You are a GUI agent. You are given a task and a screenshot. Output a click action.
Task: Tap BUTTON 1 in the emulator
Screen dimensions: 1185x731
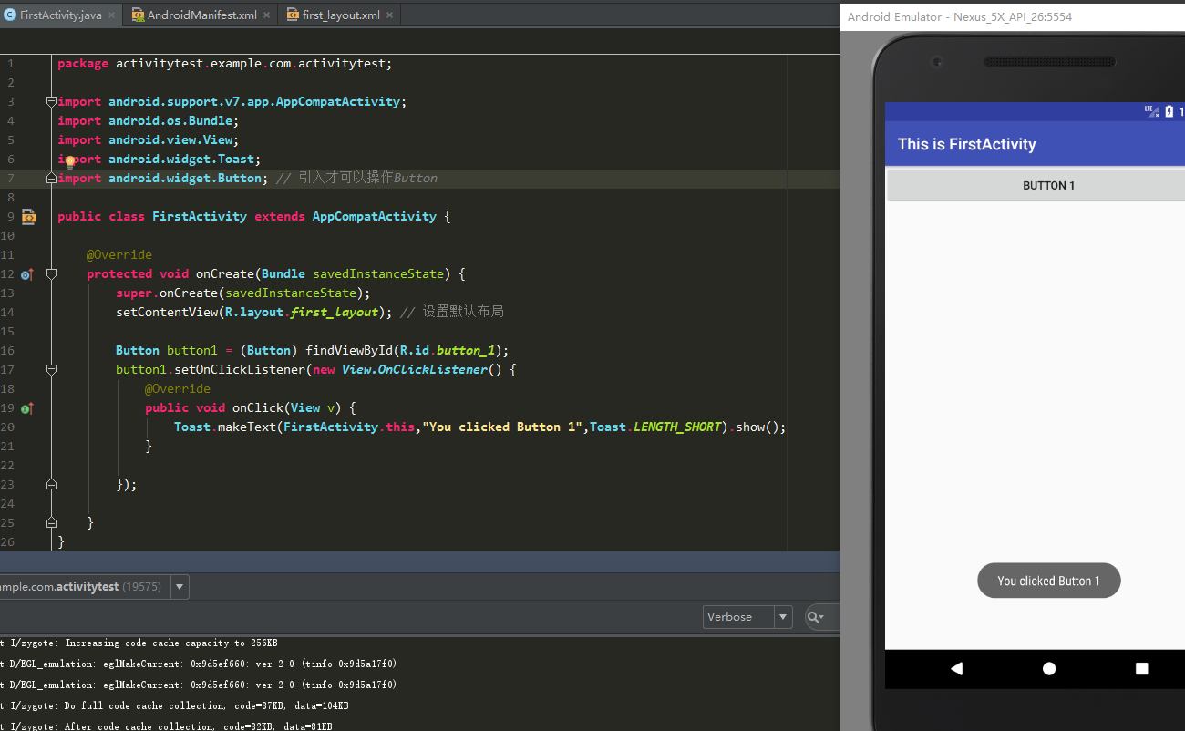(1036, 185)
